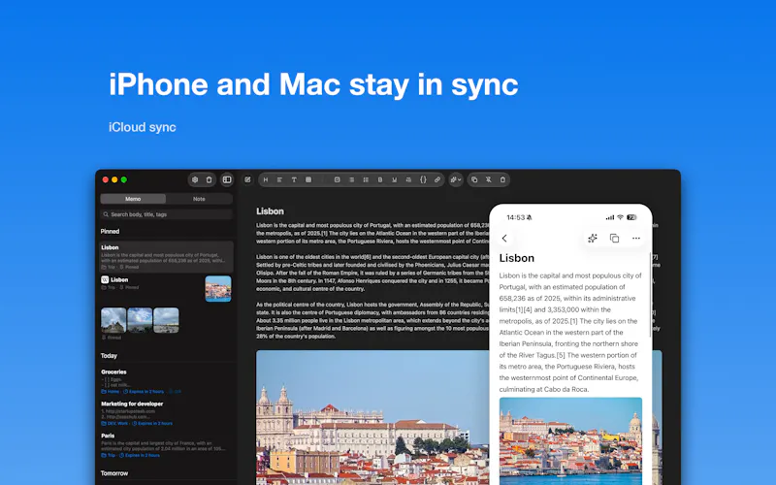Image resolution: width=776 pixels, height=485 pixels.
Task: Open the Groceries memo
Action: 166,381
